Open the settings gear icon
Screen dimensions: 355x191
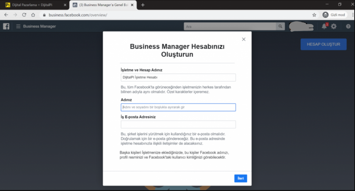334,26
